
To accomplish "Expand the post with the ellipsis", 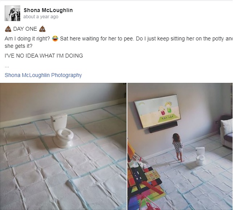I will click(7, 66).
